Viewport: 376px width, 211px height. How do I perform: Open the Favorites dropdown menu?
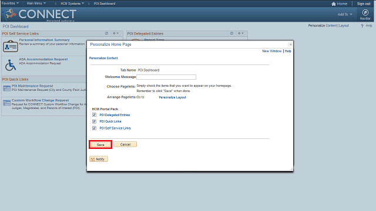[x=10, y=4]
